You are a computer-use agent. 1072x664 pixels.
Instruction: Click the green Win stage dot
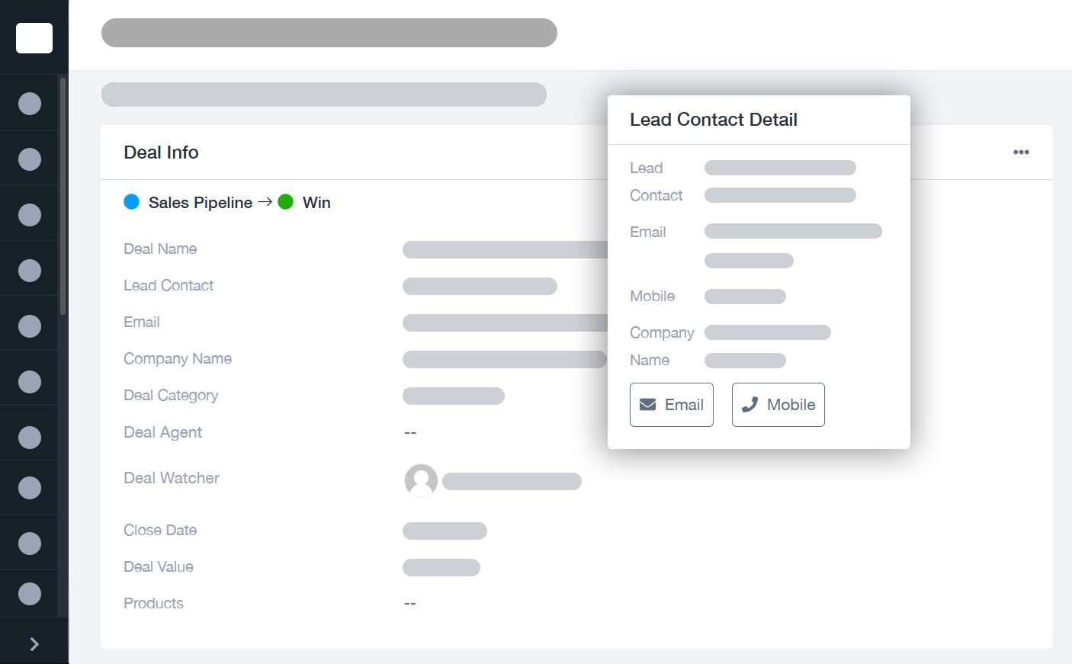point(286,202)
